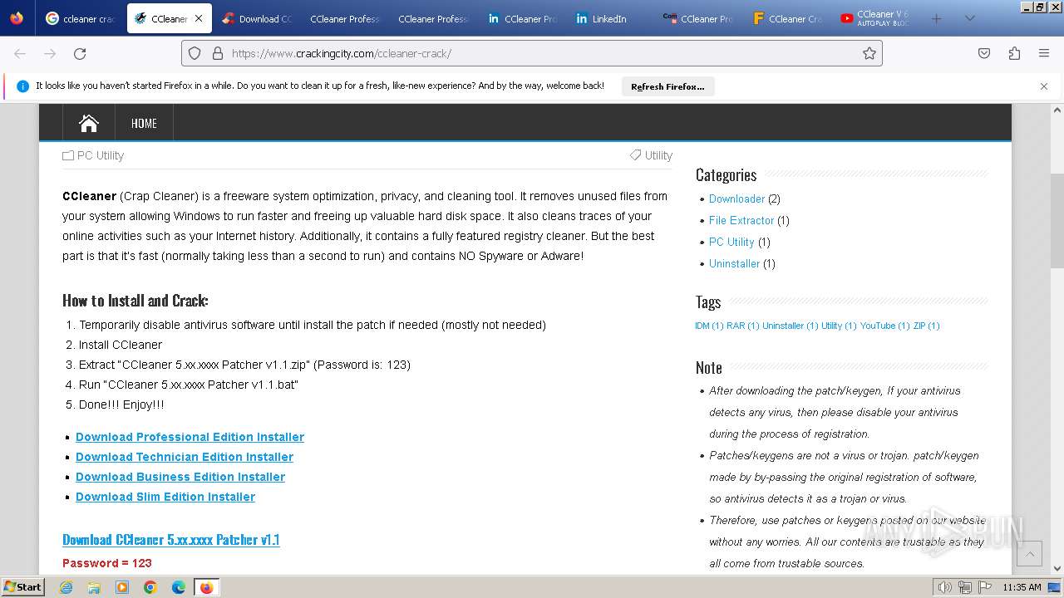
Task: Open the tracking protection shield icon
Action: click(195, 53)
